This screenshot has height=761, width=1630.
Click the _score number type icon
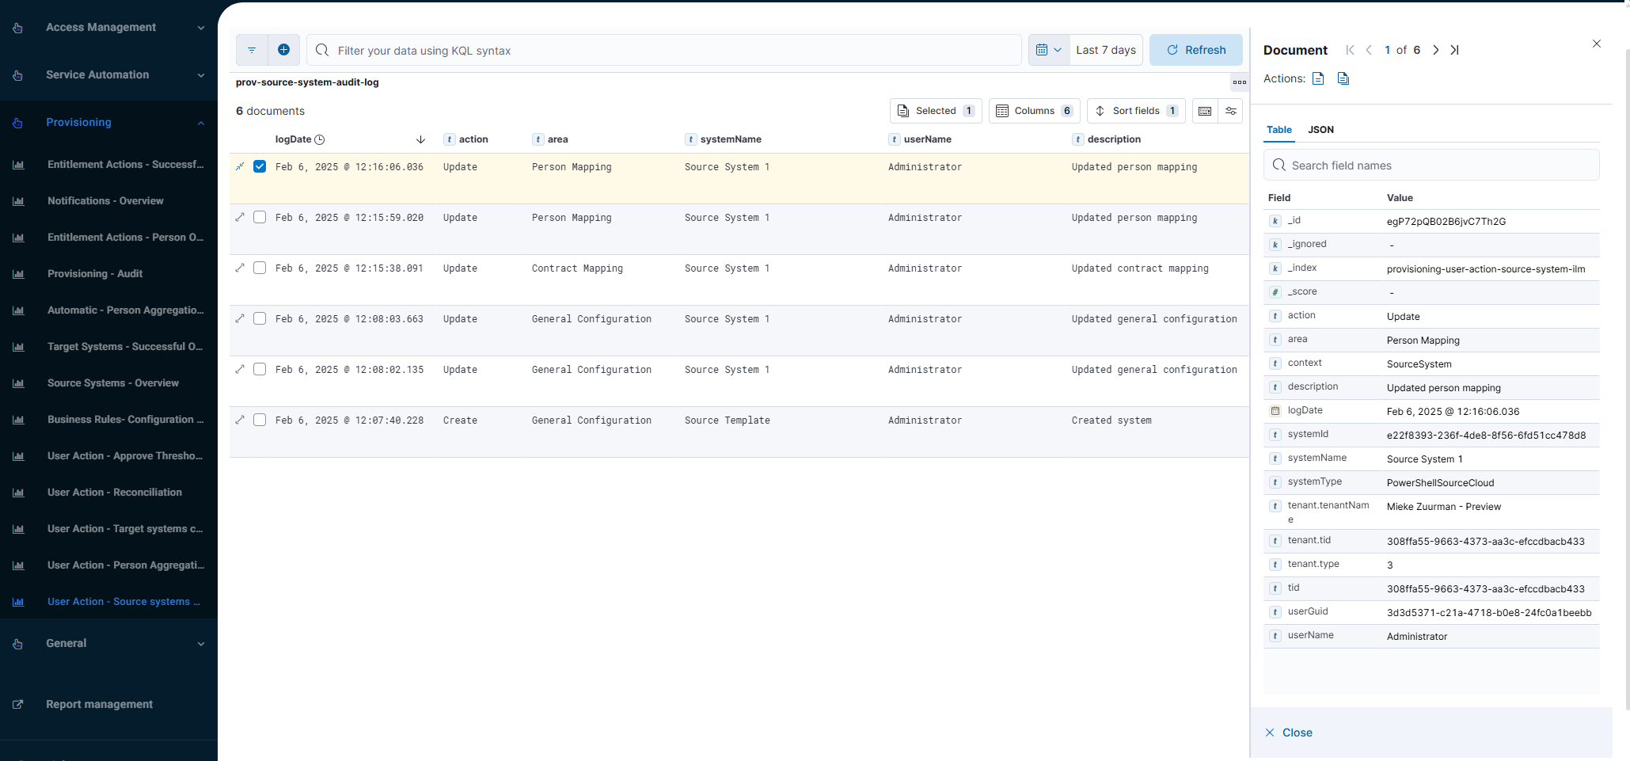pos(1275,292)
